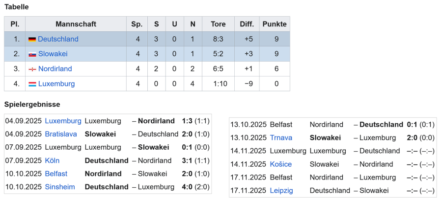This screenshot has height=202, width=442.
Task: Click the Slovakia flag icon
Action: pyautogui.click(x=32, y=54)
